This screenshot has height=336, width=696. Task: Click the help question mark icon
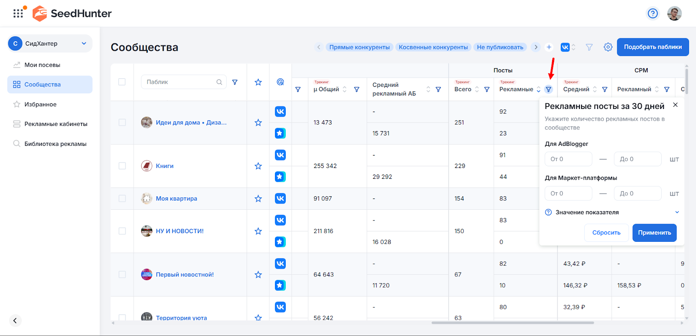pos(652,13)
